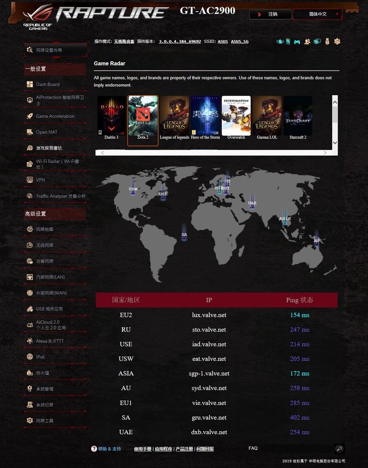
Task: Click the 内部网络(LAN) icon
Action: click(x=30, y=277)
